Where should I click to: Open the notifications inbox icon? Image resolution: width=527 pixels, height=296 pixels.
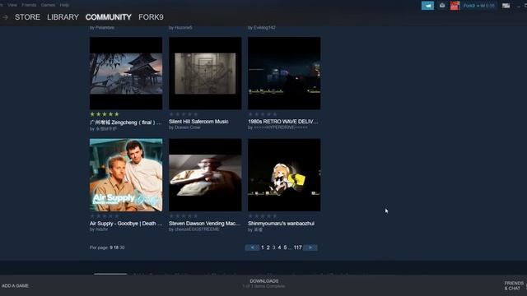[442, 6]
